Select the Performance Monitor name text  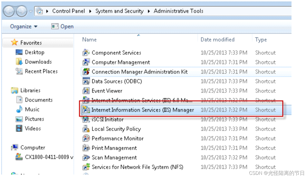(x=117, y=138)
